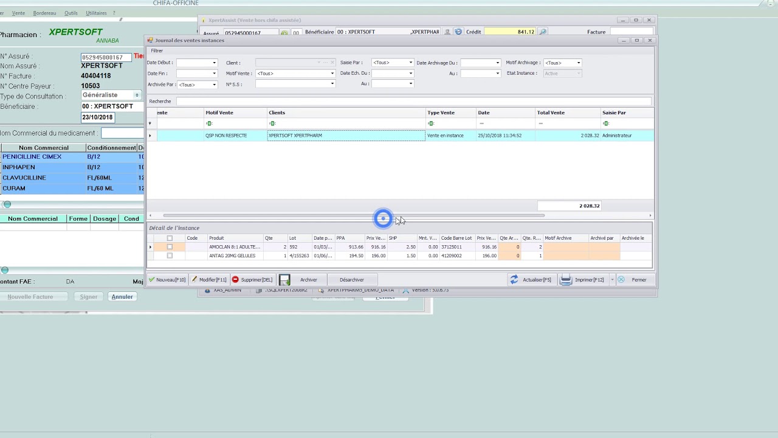Click the Annuler button in CHIFA window
This screenshot has height=438, width=778.
click(x=122, y=297)
